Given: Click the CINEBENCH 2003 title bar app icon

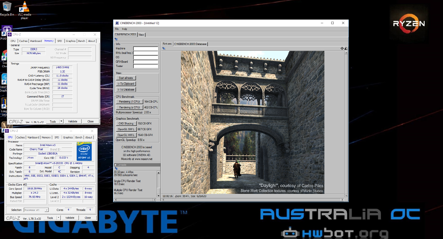Looking at the screenshot, I should coord(117,23).
